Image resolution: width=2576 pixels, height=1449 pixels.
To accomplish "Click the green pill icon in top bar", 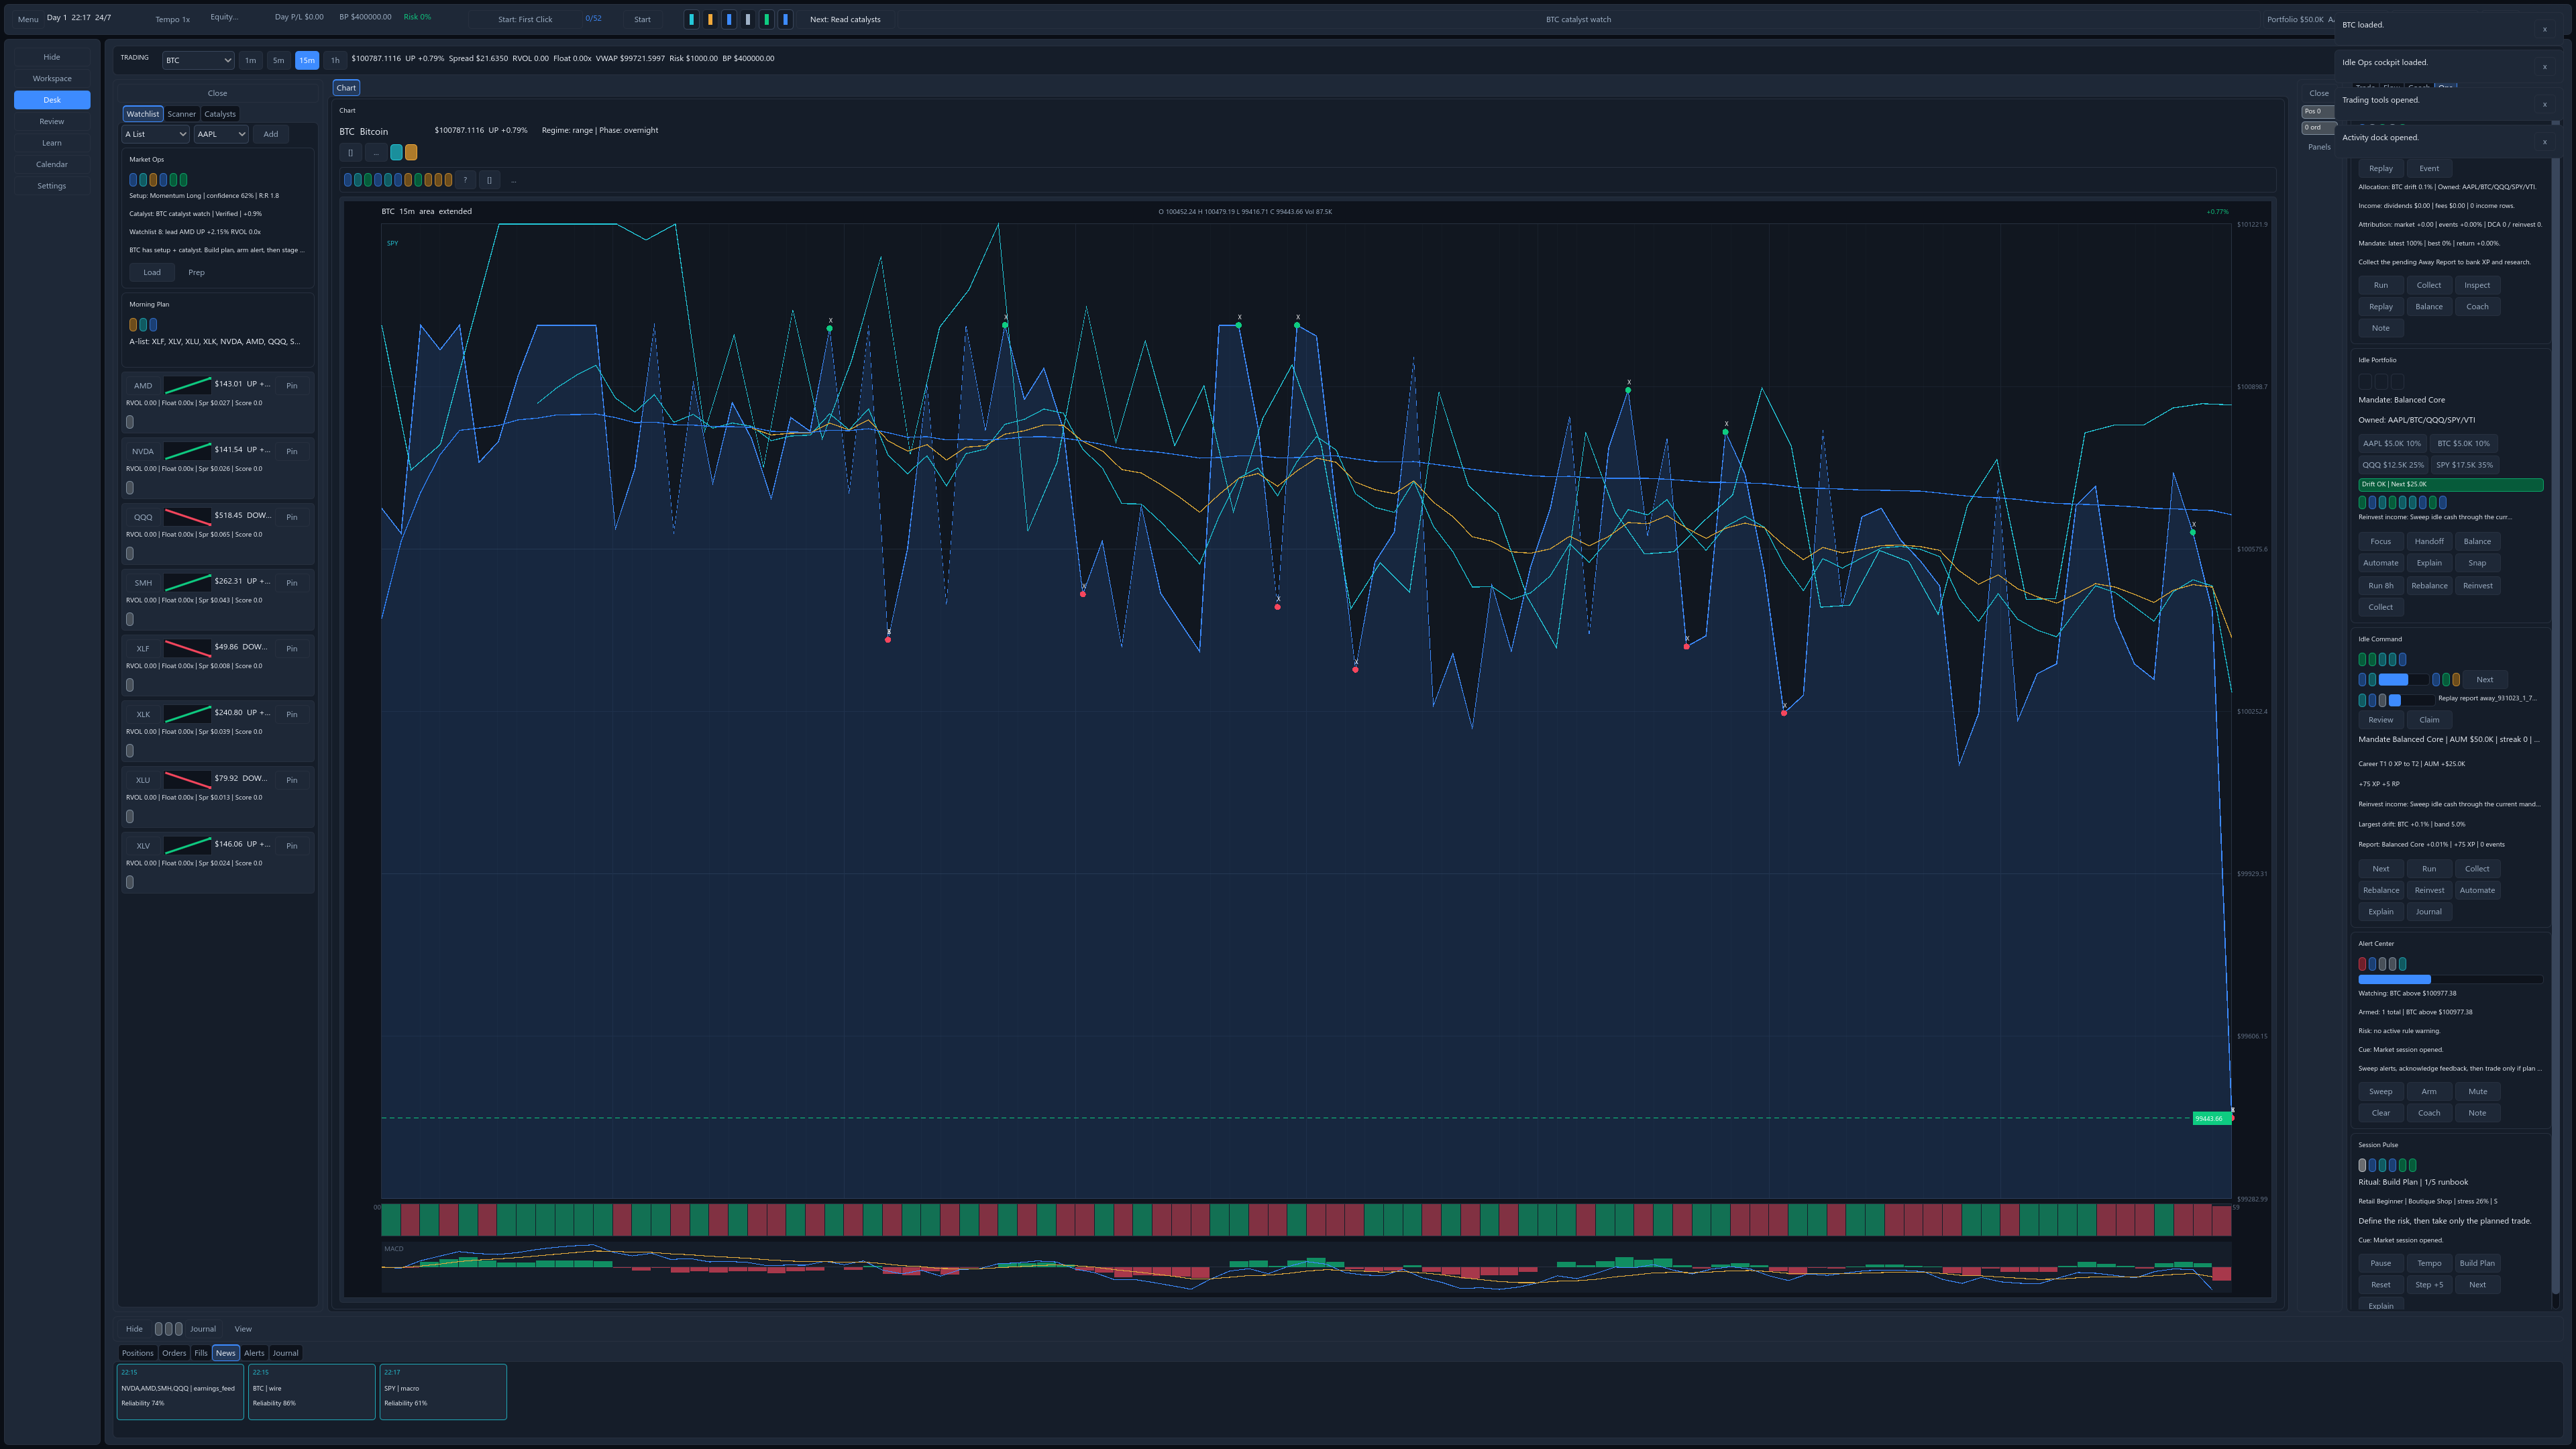I will coord(767,19).
